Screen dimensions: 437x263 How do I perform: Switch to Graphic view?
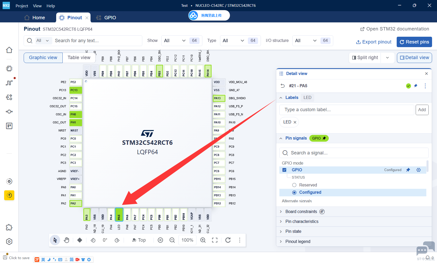pos(43,58)
